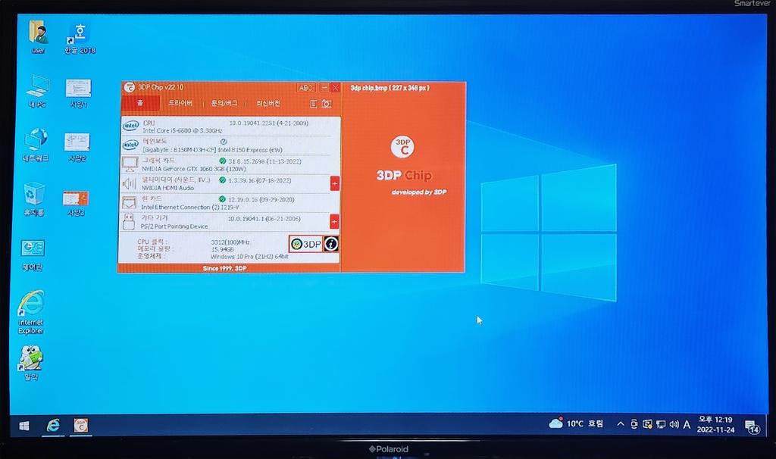Open the 최신버전 tab
Screen dimensions: 776x459
(268, 103)
